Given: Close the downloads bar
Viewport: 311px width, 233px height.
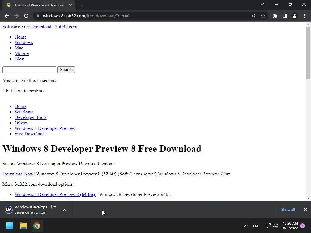Looking at the screenshot, I should click(x=306, y=210).
